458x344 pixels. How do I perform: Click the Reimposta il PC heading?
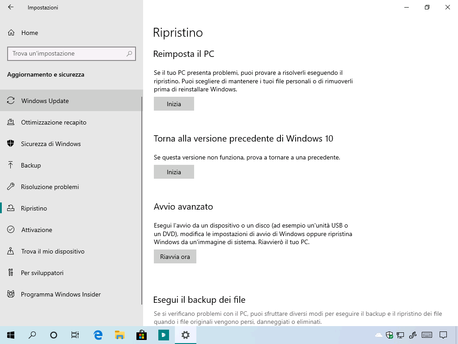click(184, 54)
